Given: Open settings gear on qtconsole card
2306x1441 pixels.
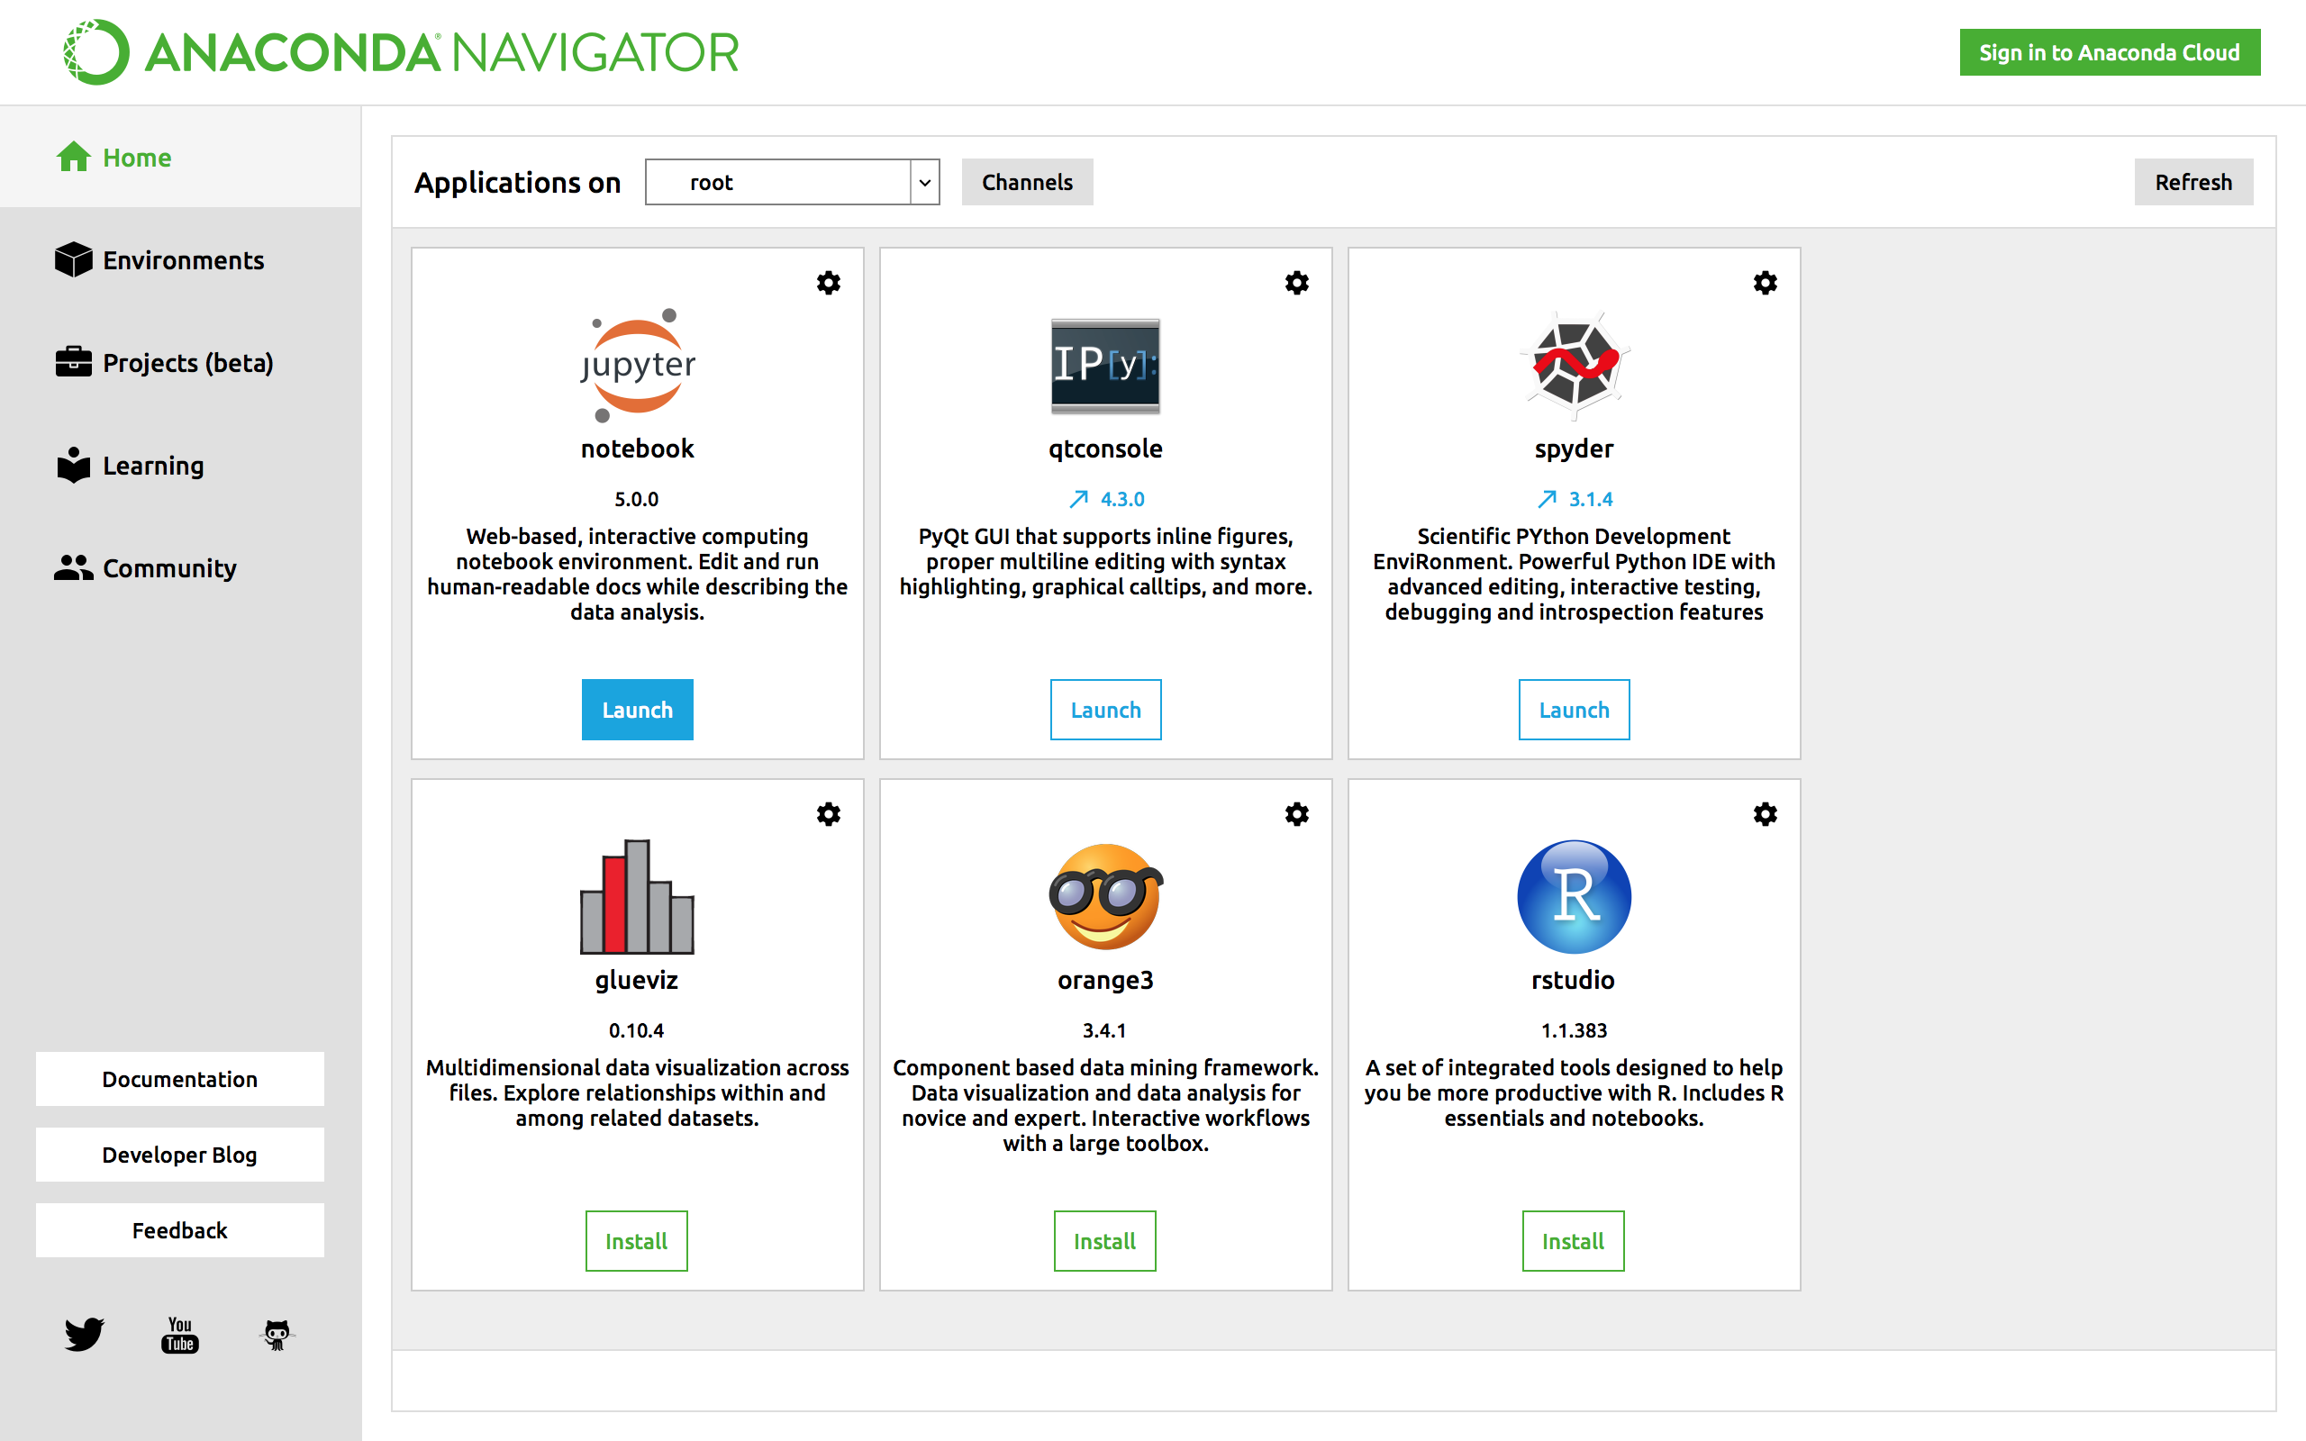Looking at the screenshot, I should [1296, 283].
